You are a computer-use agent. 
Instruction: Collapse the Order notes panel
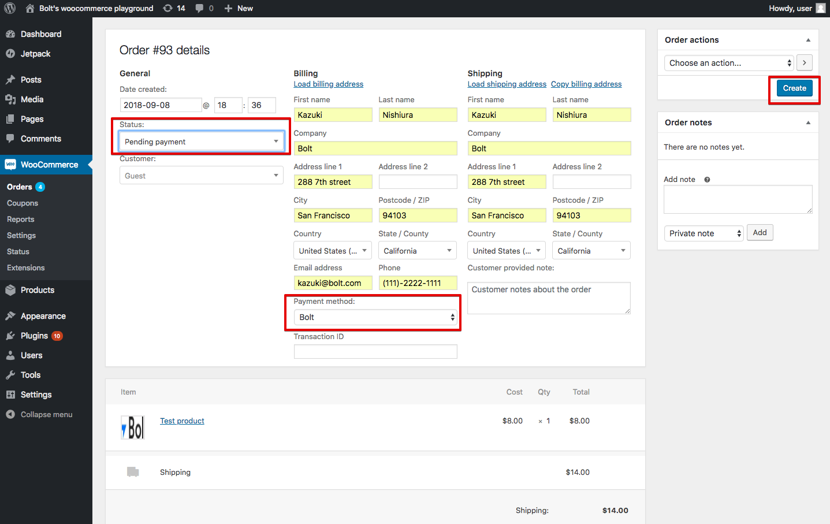tap(808, 122)
